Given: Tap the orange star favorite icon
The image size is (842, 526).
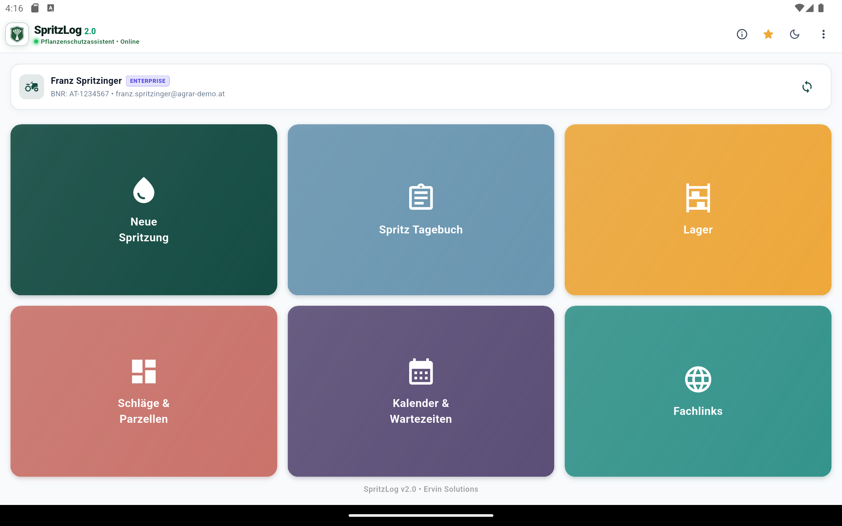Looking at the screenshot, I should (768, 34).
